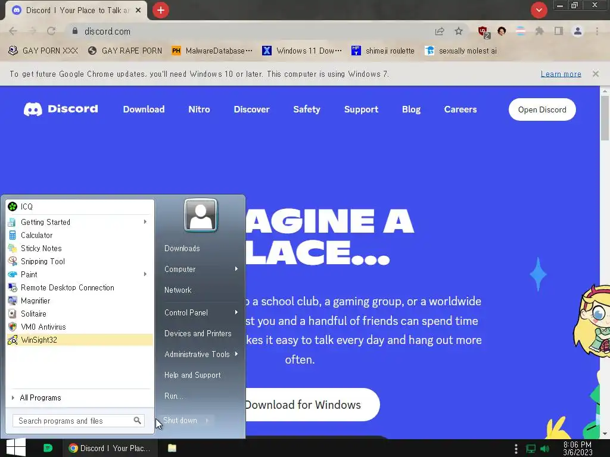Image resolution: width=610 pixels, height=457 pixels.
Task: Open the Extensions puzzle-piece menu
Action: pyautogui.click(x=539, y=31)
